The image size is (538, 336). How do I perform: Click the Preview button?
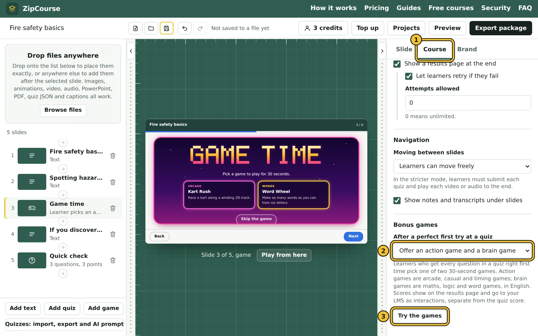(x=447, y=28)
